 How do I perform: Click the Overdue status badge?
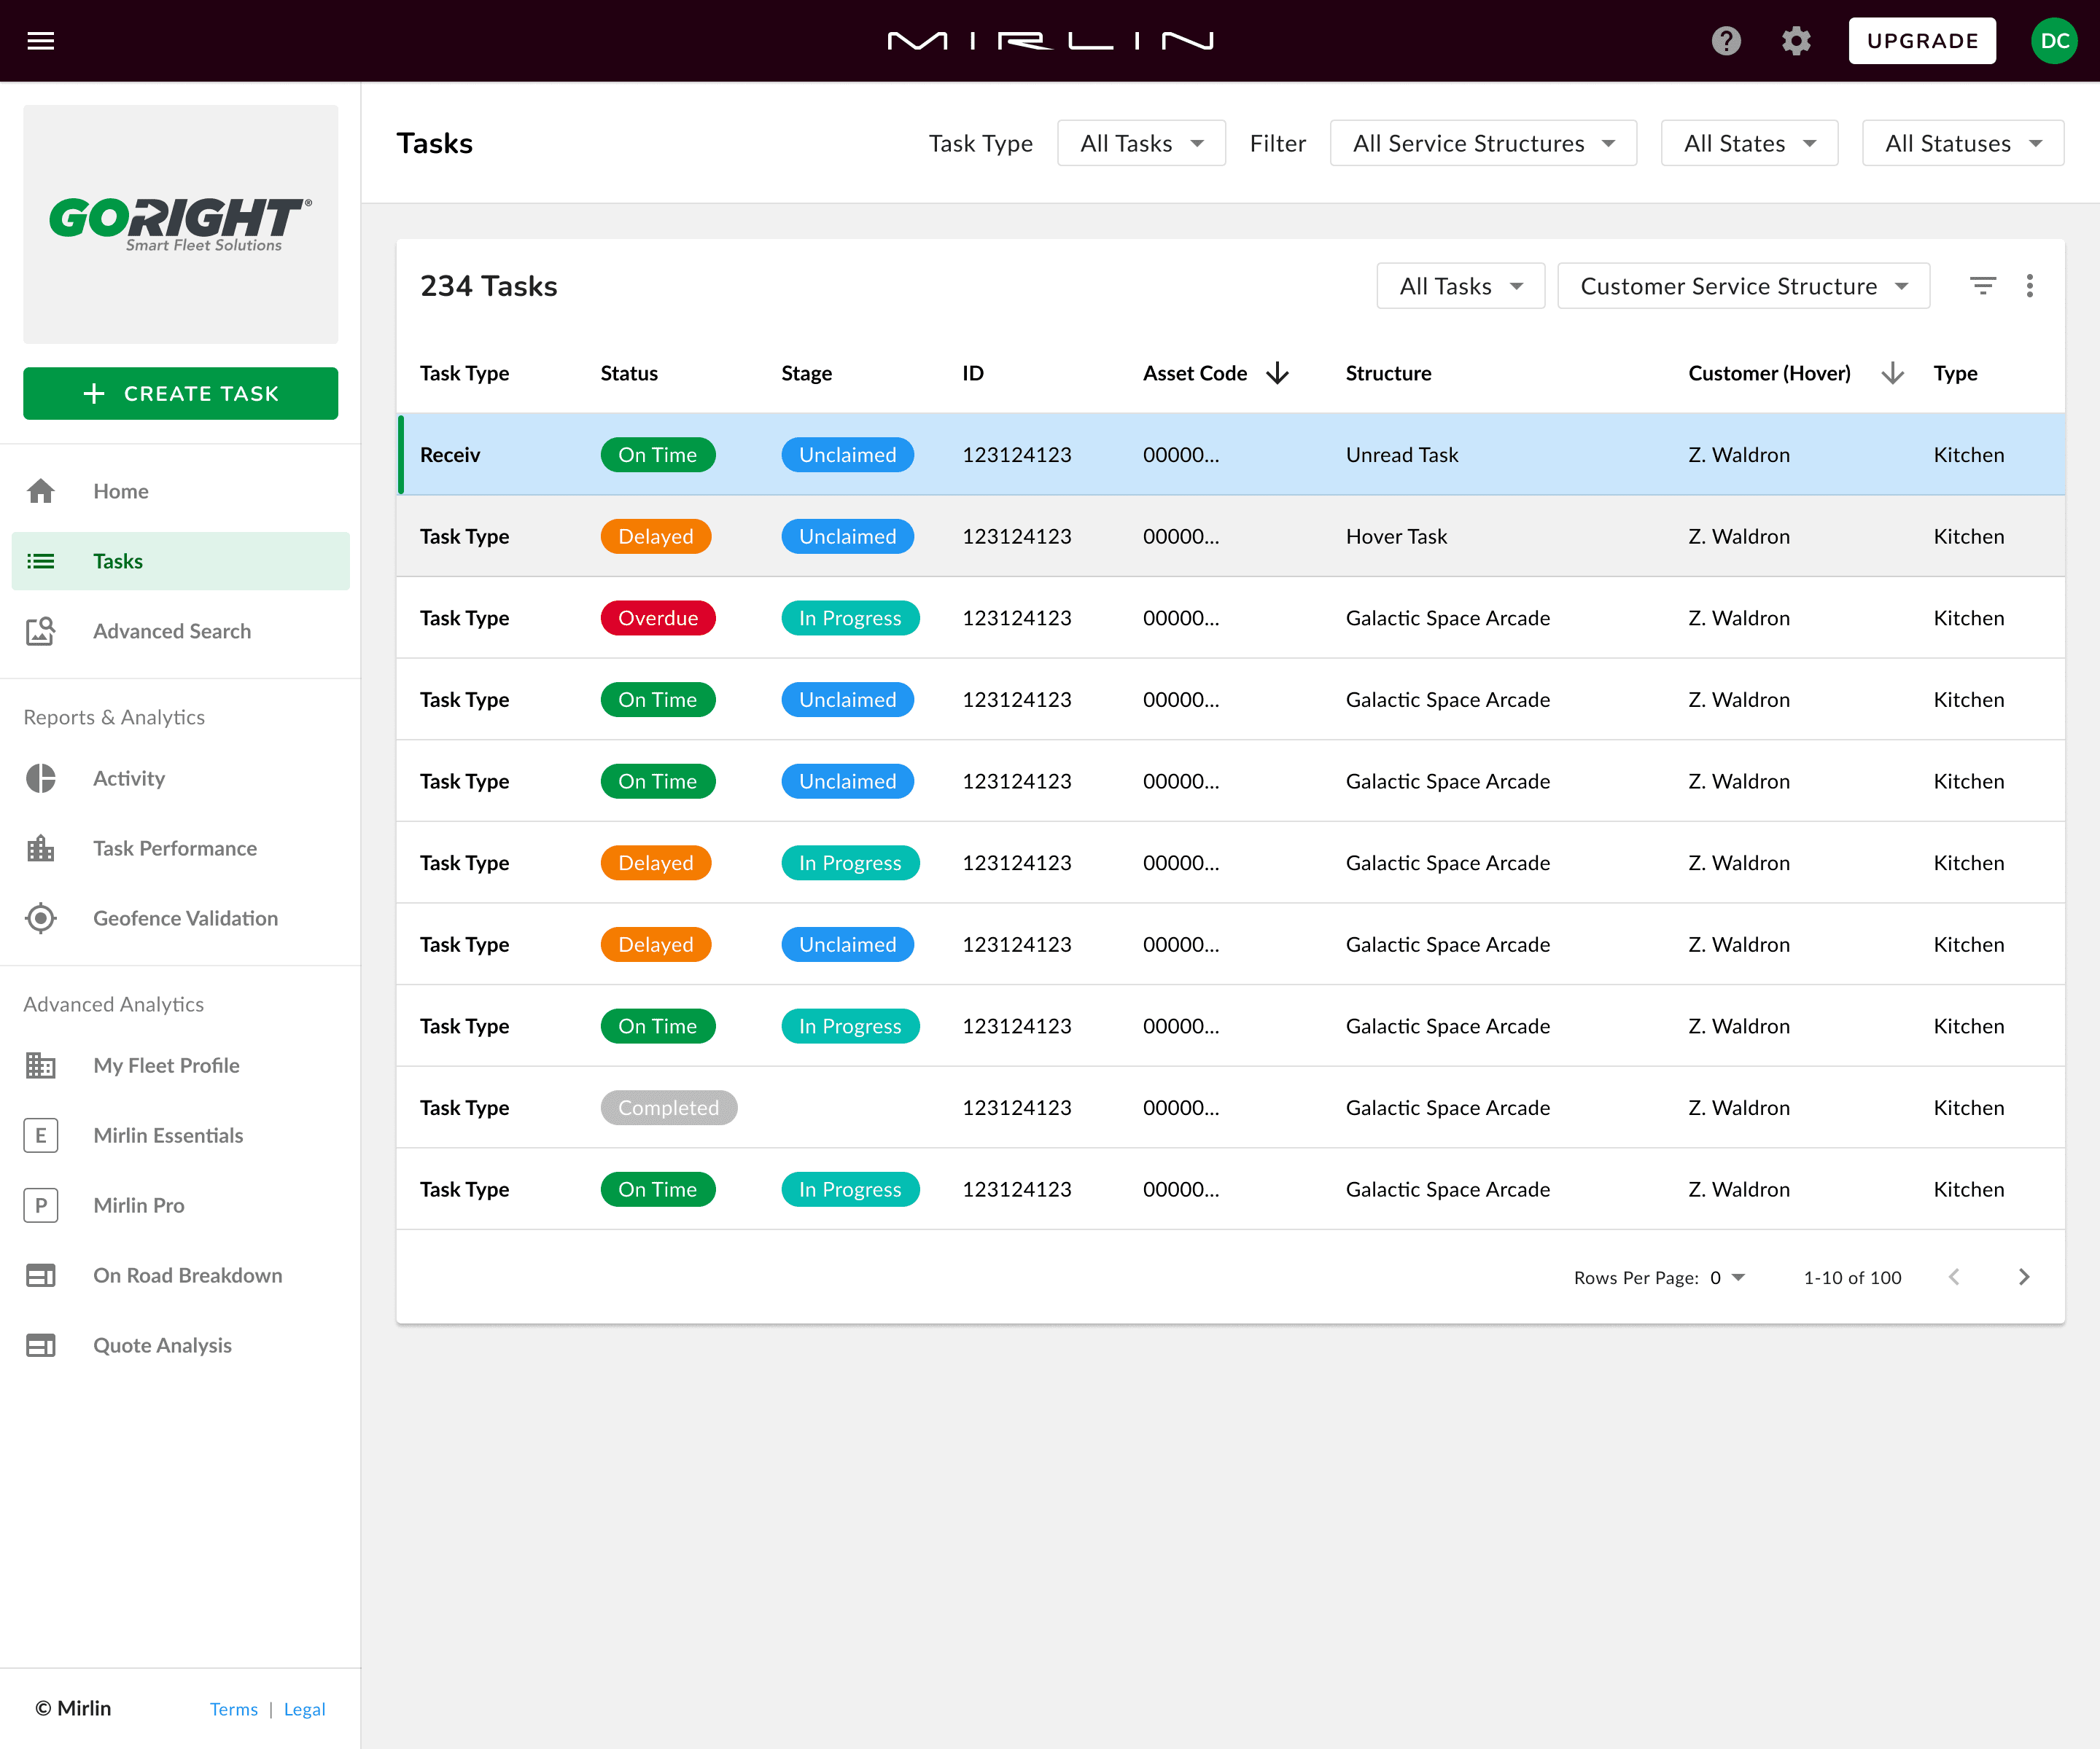click(658, 618)
